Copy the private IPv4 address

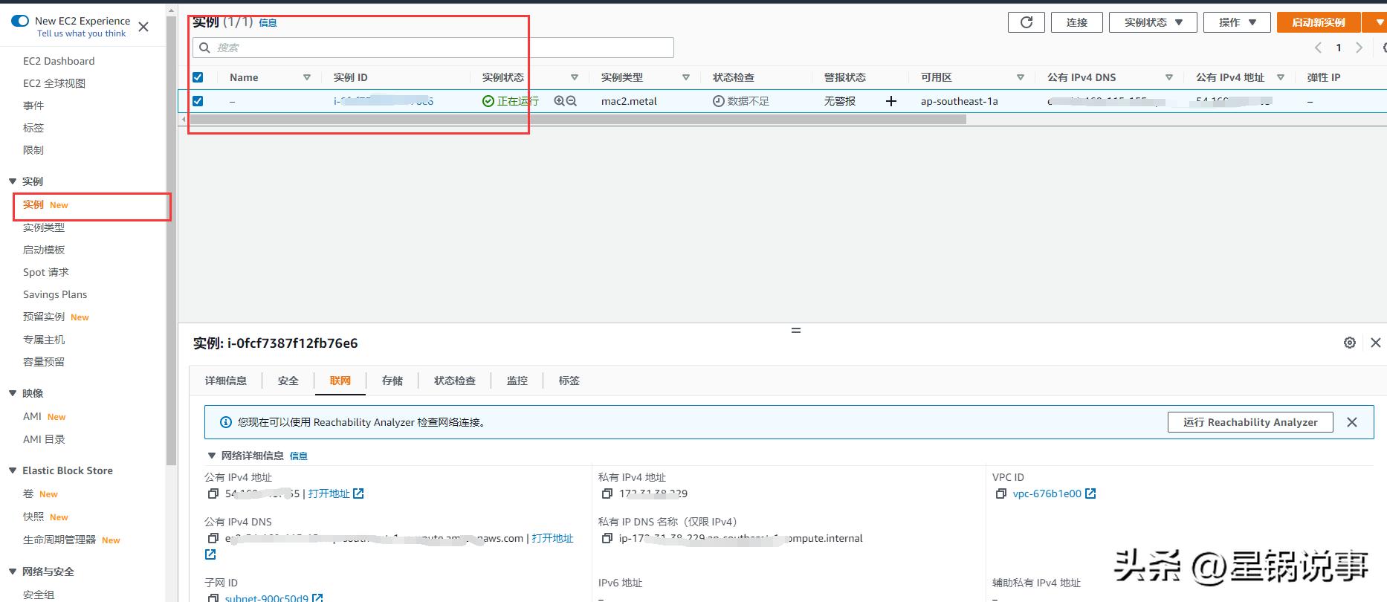pos(607,493)
